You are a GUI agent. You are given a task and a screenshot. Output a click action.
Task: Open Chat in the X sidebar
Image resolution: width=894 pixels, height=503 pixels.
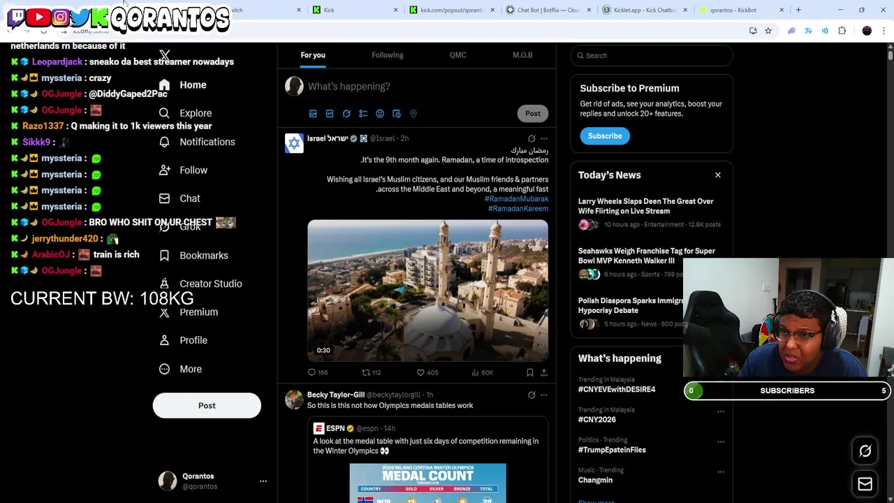point(179,198)
